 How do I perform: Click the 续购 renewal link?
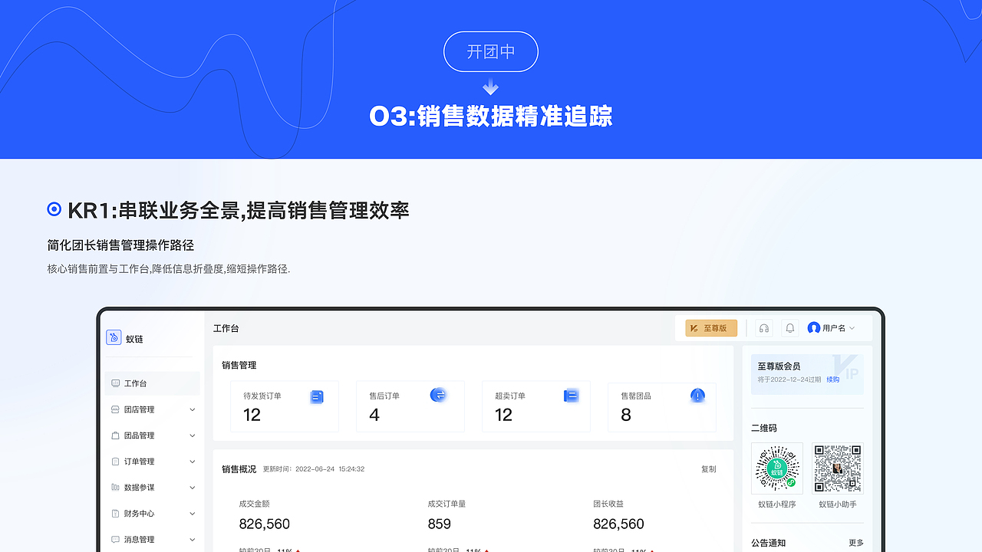coord(832,379)
